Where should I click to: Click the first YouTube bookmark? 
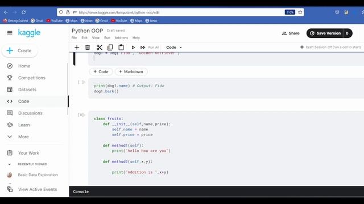55,20
